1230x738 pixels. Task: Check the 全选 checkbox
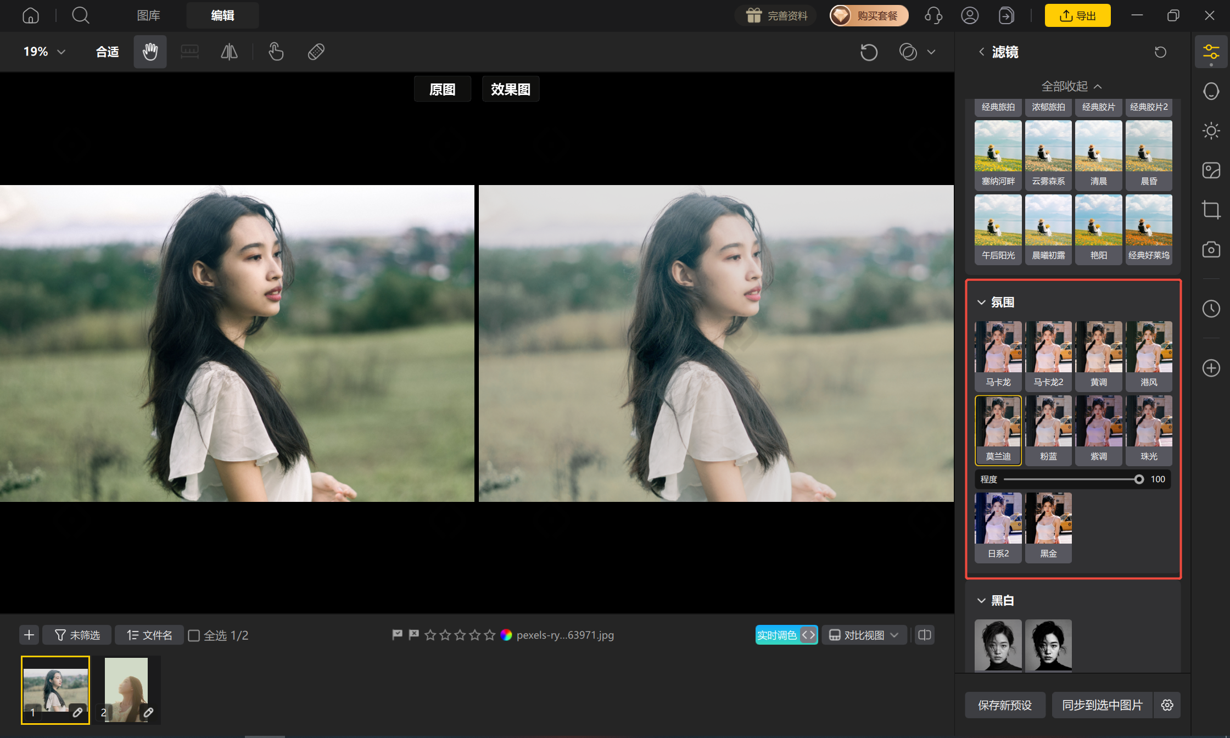pos(194,635)
